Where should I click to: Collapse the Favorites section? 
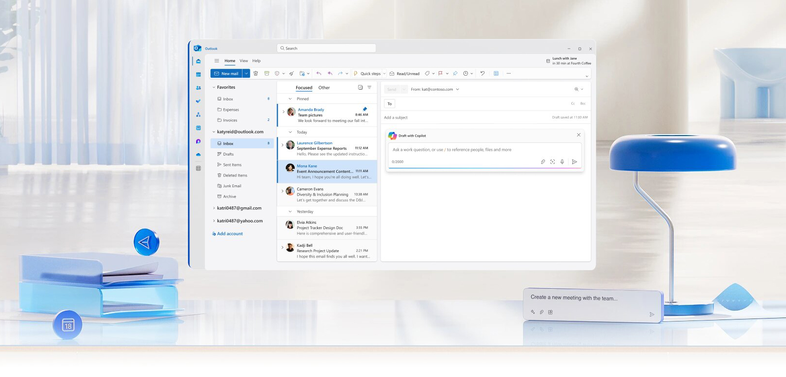[x=214, y=87]
